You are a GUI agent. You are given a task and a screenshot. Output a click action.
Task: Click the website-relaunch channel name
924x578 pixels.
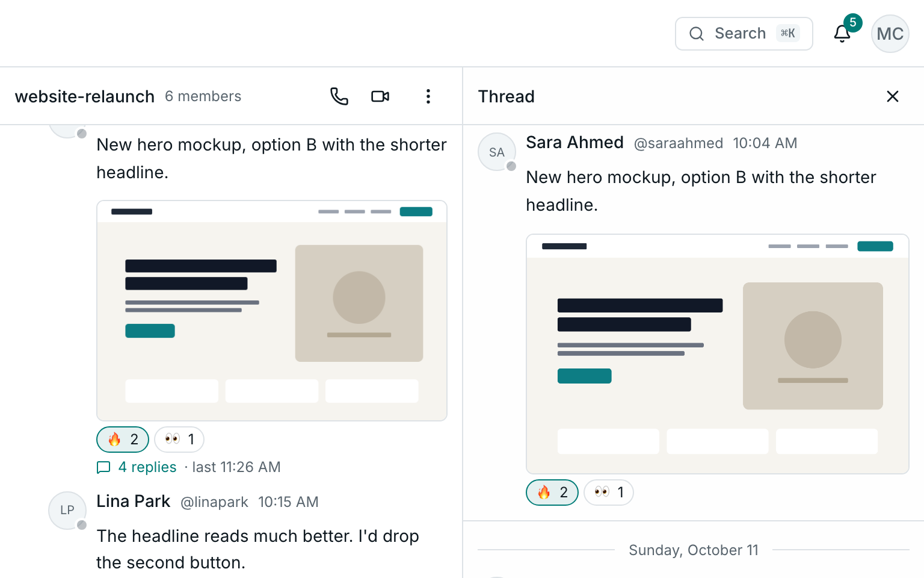tap(85, 96)
